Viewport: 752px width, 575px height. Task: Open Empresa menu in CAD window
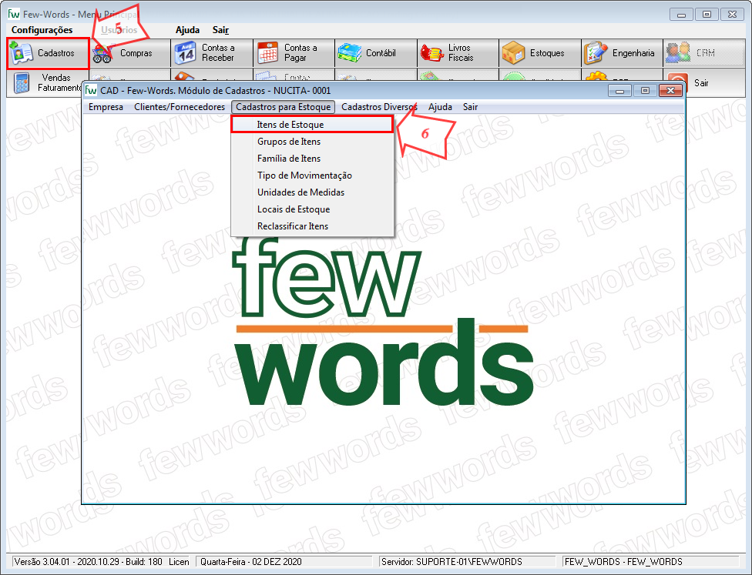pyautogui.click(x=106, y=107)
